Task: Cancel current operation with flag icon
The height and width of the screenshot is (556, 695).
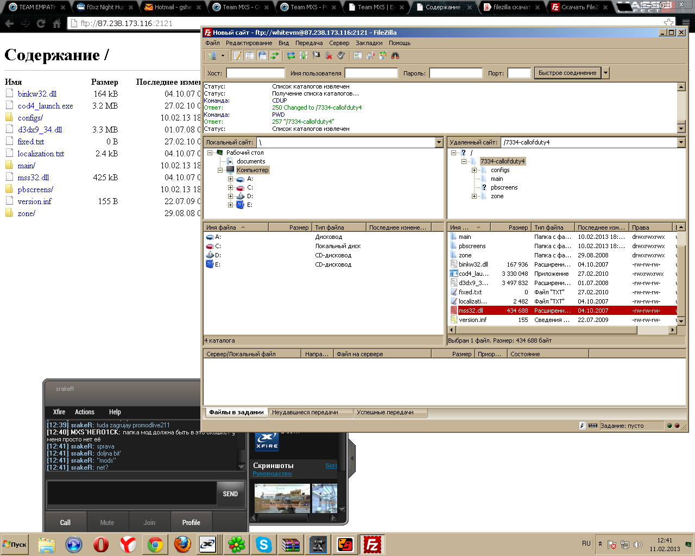Action: [316, 55]
